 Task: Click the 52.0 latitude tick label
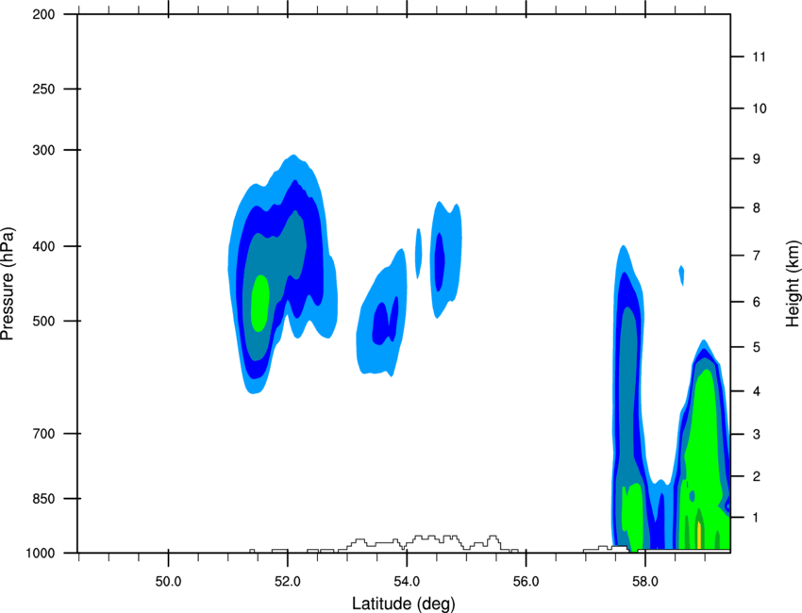pyautogui.click(x=288, y=582)
